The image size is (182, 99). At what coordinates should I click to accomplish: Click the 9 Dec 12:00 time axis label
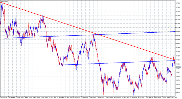[x=174, y=97]
